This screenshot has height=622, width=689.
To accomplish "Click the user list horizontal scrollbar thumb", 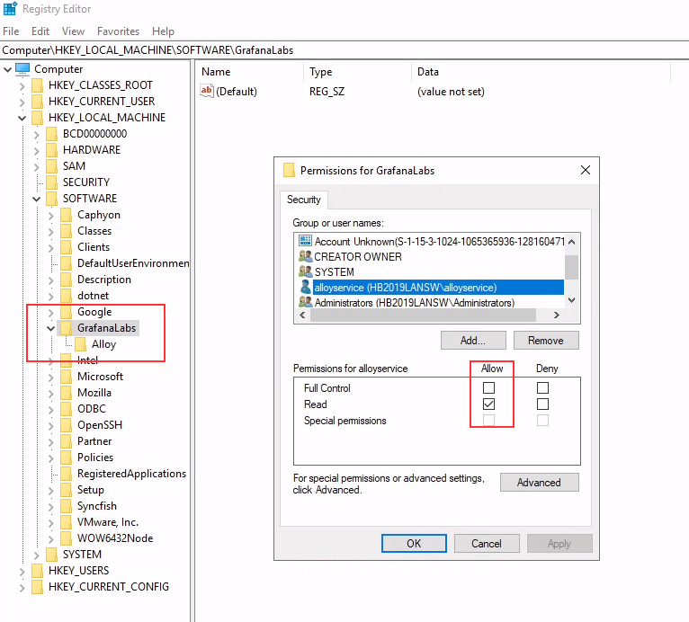I will 423,315.
